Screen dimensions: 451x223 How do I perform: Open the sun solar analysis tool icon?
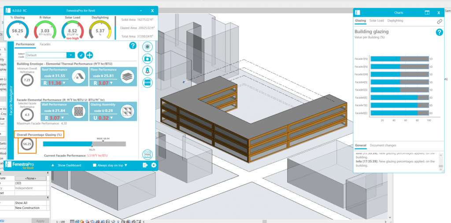pos(148,47)
